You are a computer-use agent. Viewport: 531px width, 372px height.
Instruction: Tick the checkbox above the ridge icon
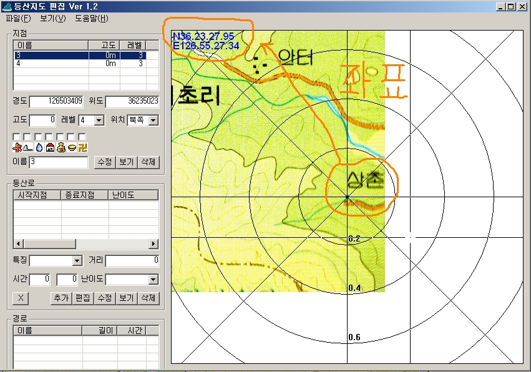pyautogui.click(x=27, y=137)
